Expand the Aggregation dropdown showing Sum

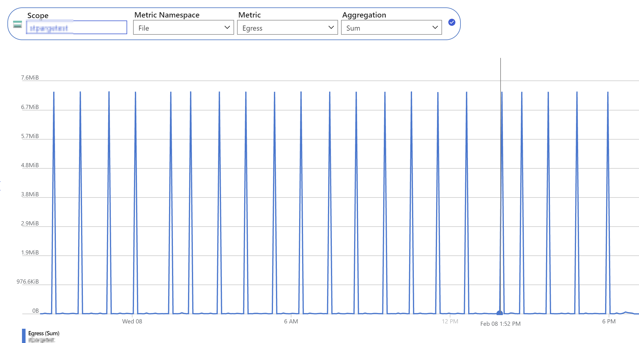point(391,27)
